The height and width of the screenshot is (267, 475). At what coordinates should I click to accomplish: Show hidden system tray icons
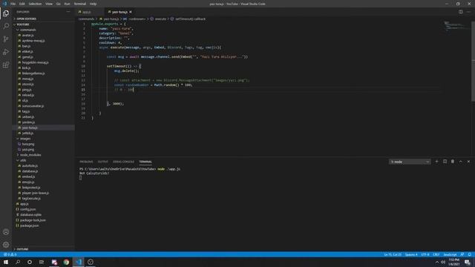(x=436, y=262)
